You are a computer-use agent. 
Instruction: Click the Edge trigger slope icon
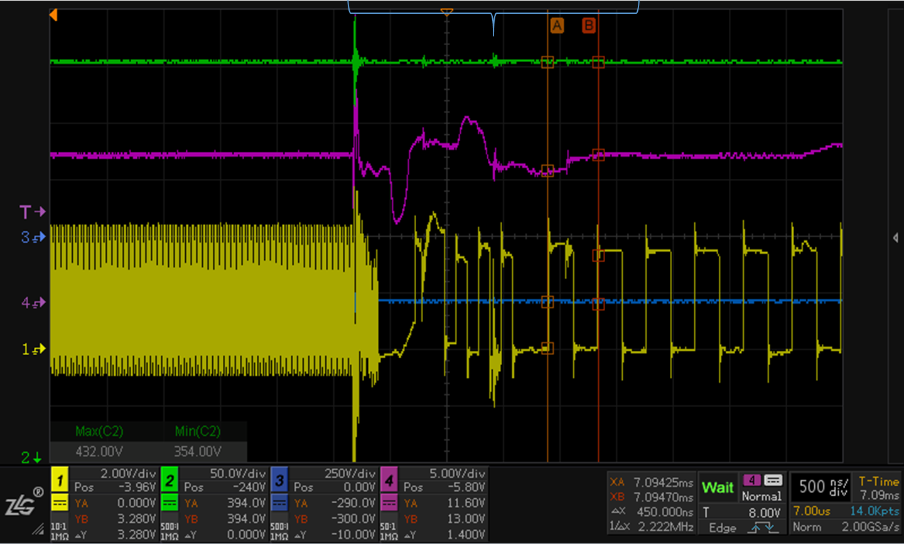tap(761, 528)
